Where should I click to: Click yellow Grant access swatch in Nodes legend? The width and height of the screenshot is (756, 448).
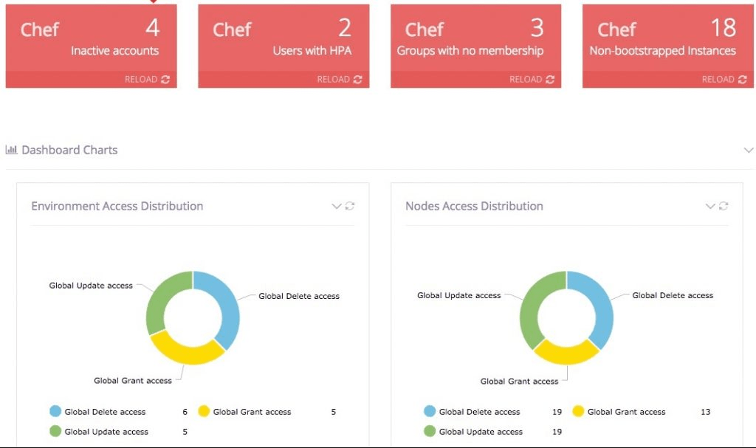pyautogui.click(x=578, y=412)
